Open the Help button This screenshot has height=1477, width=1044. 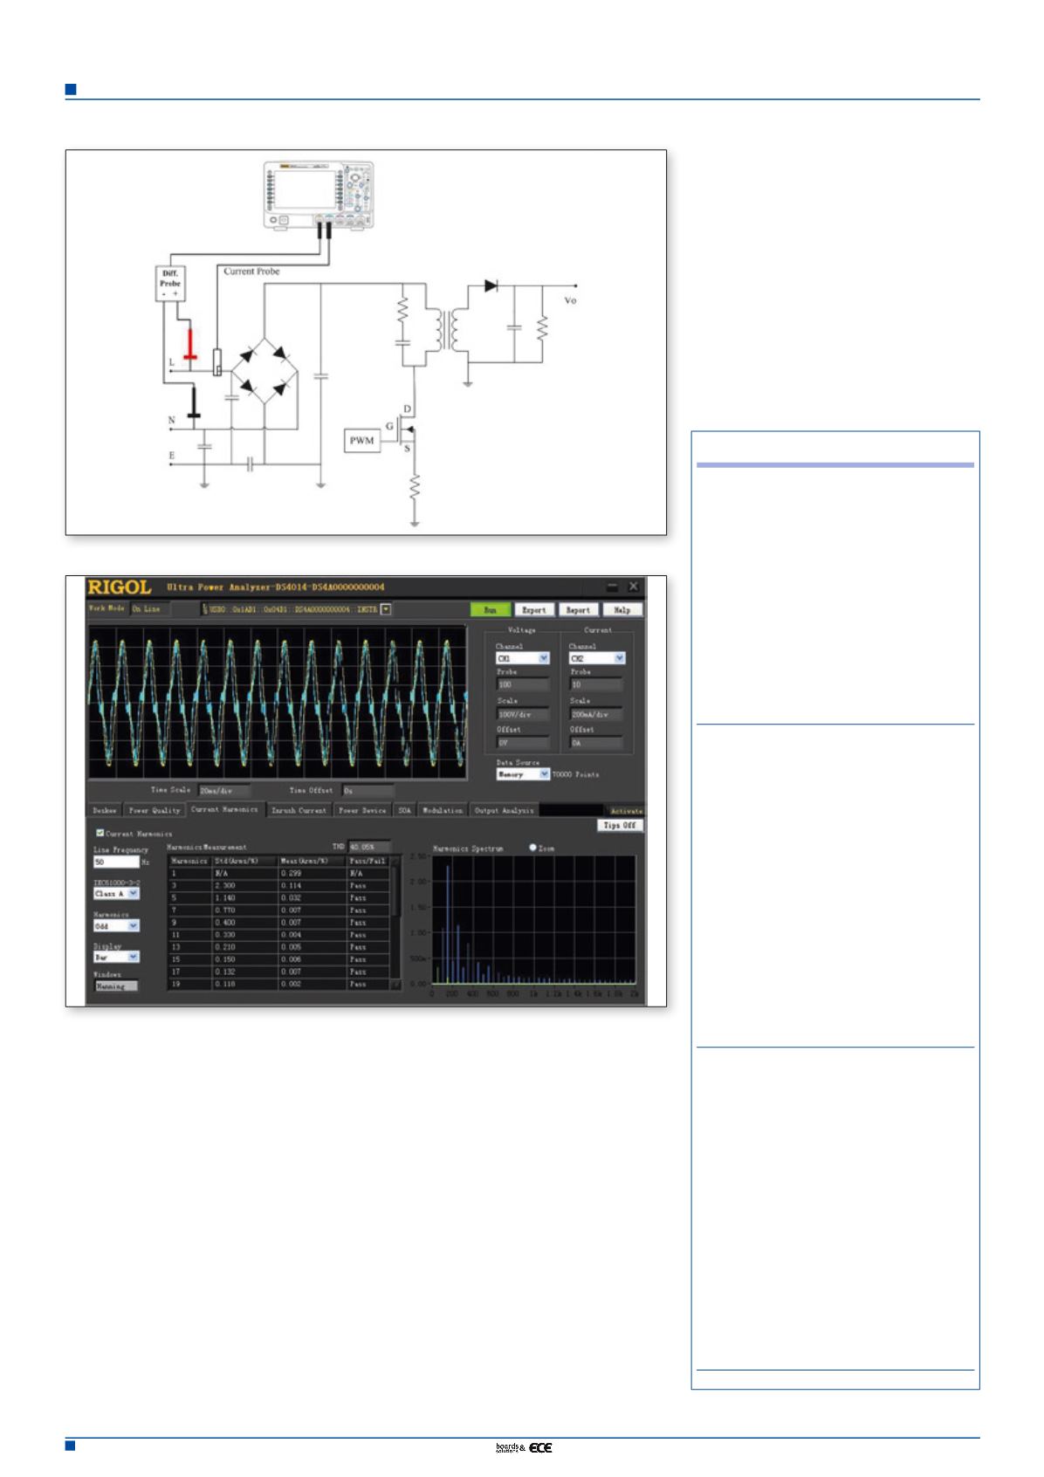pyautogui.click(x=622, y=610)
